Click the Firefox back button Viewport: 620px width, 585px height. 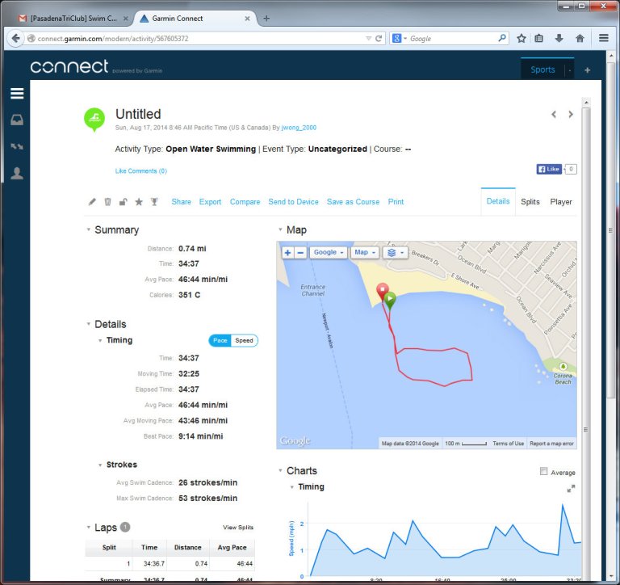(16, 39)
